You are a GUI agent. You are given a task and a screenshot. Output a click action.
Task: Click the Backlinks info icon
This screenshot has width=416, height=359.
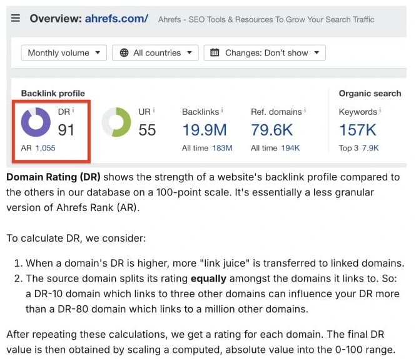[x=222, y=110]
